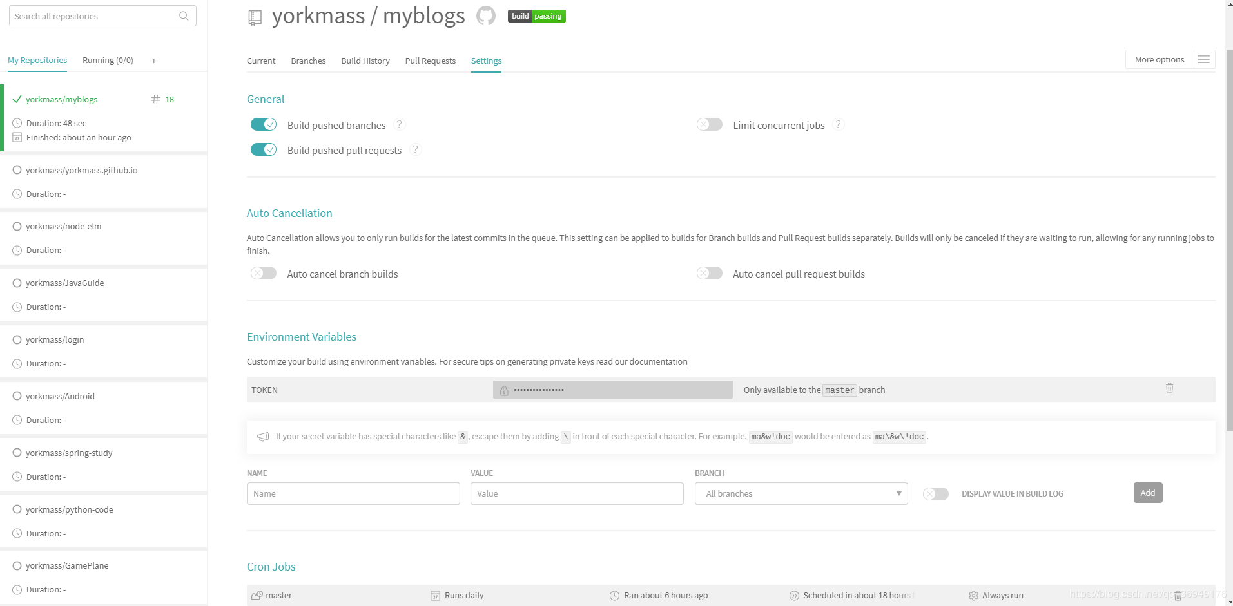
Task: Switch to the Current tab
Action: coord(261,61)
